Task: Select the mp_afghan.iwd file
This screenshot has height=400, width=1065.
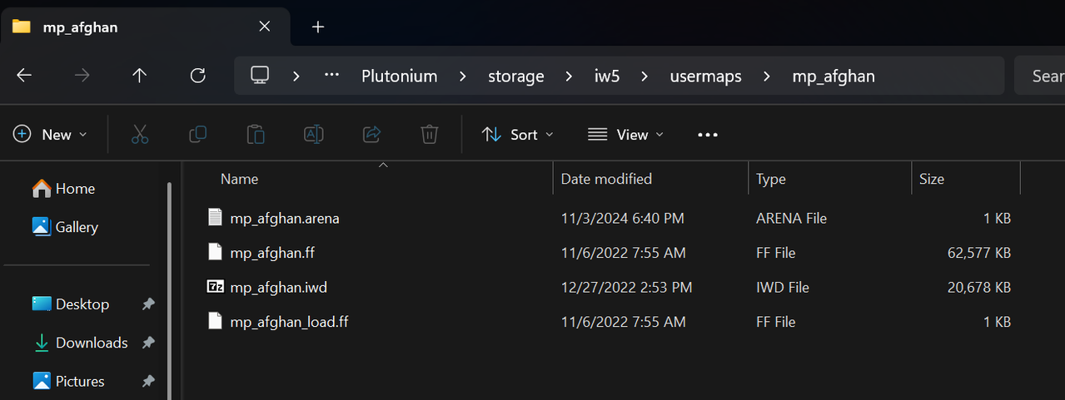Action: tap(278, 287)
